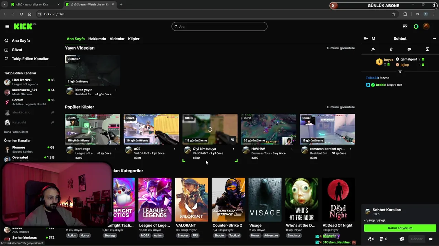Click the green K coin icon in header

pyautogui.click(x=416, y=26)
